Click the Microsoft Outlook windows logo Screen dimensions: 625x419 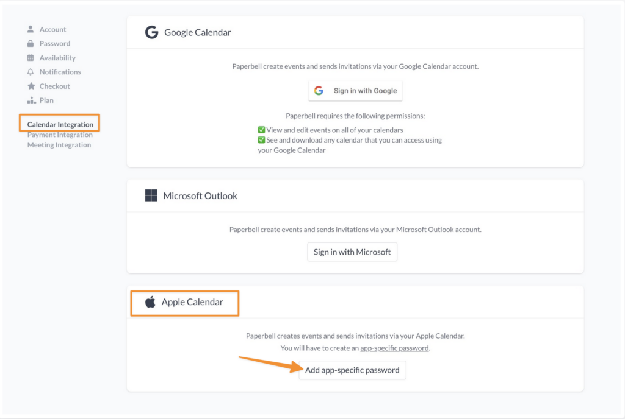[151, 195]
